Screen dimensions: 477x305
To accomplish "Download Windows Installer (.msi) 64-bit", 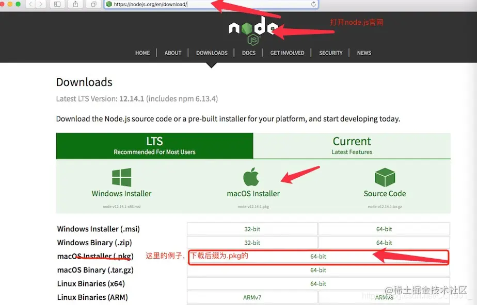I will pos(384,229).
